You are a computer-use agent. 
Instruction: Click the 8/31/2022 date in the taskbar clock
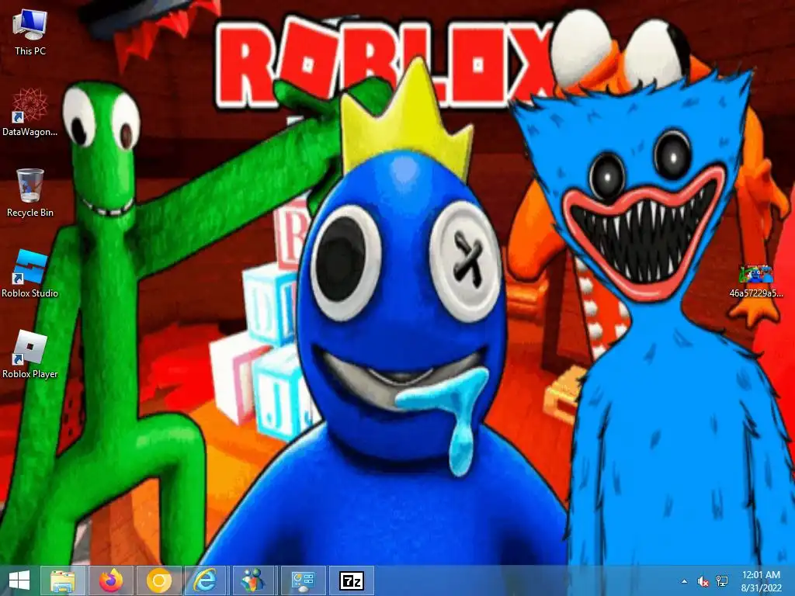(761, 588)
